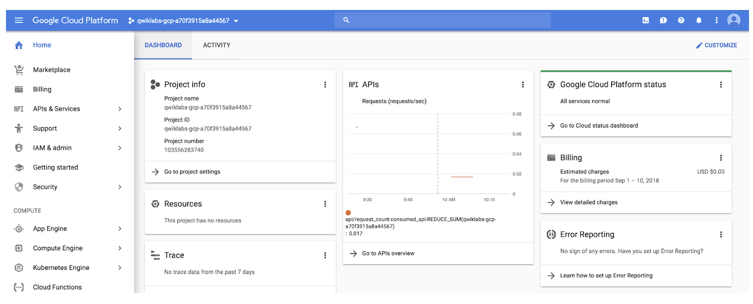Image resolution: width=753 pixels, height=304 pixels.
Task: Click the Kubernetes Engine icon
Action: [19, 268]
